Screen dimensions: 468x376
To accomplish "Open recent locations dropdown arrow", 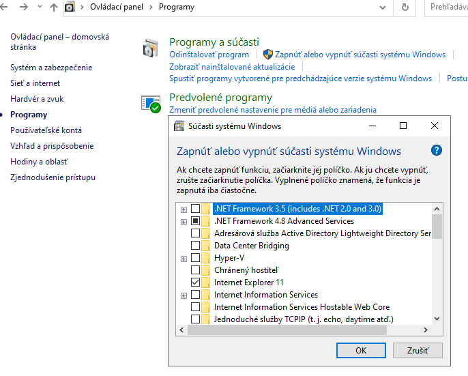I will pyautogui.click(x=40, y=7).
